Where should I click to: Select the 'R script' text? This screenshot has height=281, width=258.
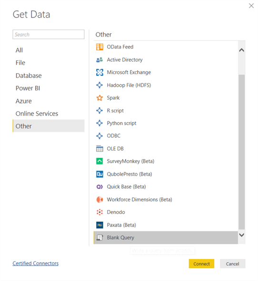click(115, 110)
